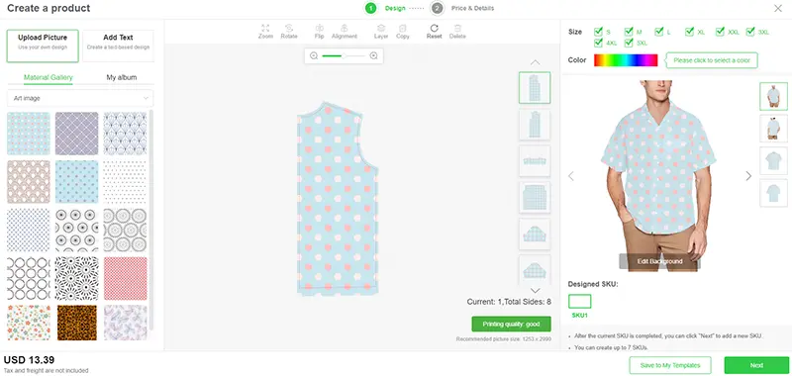Show the next side thumbnails with down chevron
Image resolution: width=792 pixels, height=376 pixels.
[535, 291]
